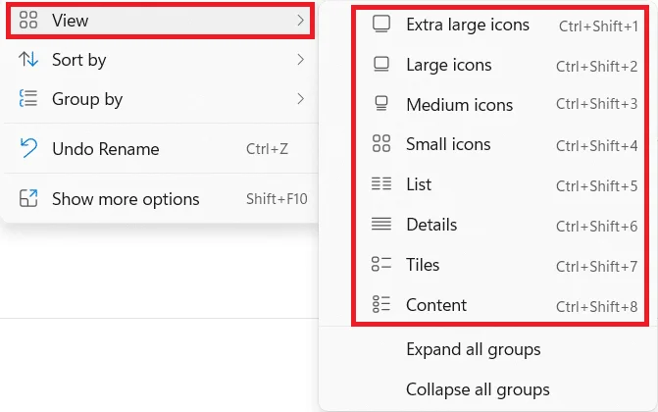
Task: Click the Tiles view icon
Action: click(x=381, y=264)
